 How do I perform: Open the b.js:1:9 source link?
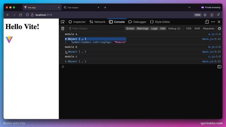pyautogui.click(x=214, y=47)
